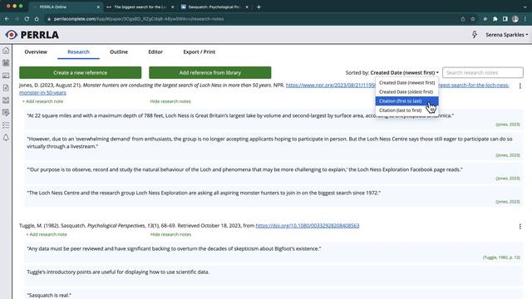
Task: Select Created Date (newest first) option
Action: point(406,83)
